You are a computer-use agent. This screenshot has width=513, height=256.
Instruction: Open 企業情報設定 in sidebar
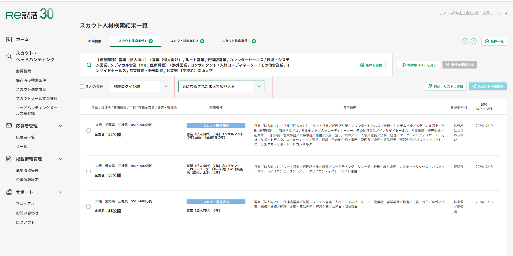point(27,180)
